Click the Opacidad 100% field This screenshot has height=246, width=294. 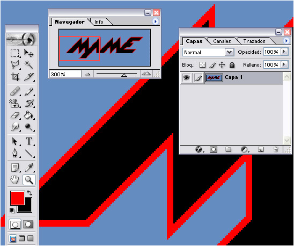(272, 52)
